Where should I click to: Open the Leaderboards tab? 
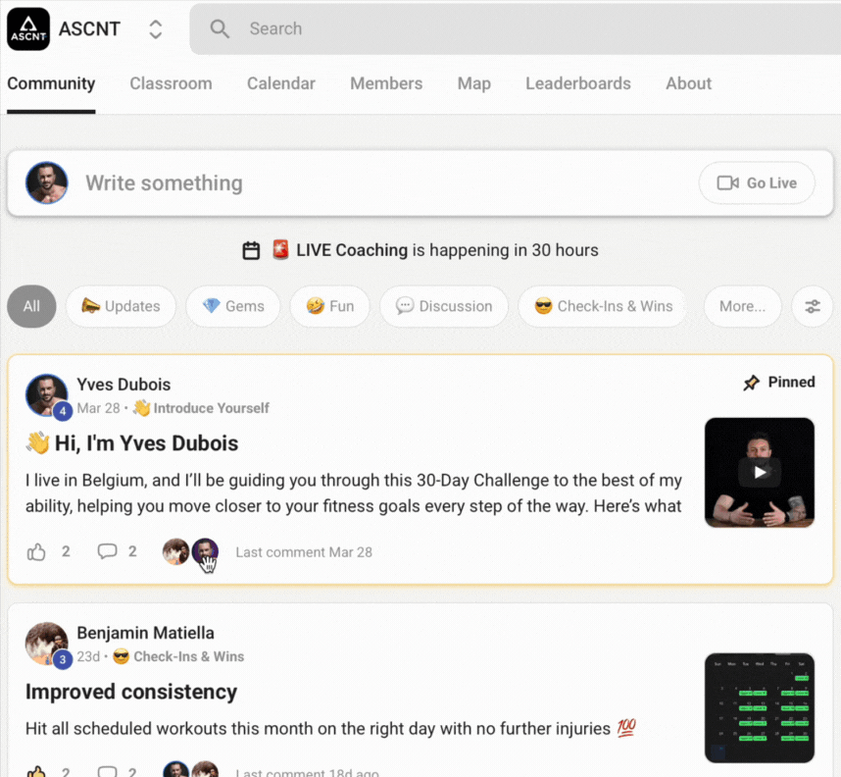point(578,83)
